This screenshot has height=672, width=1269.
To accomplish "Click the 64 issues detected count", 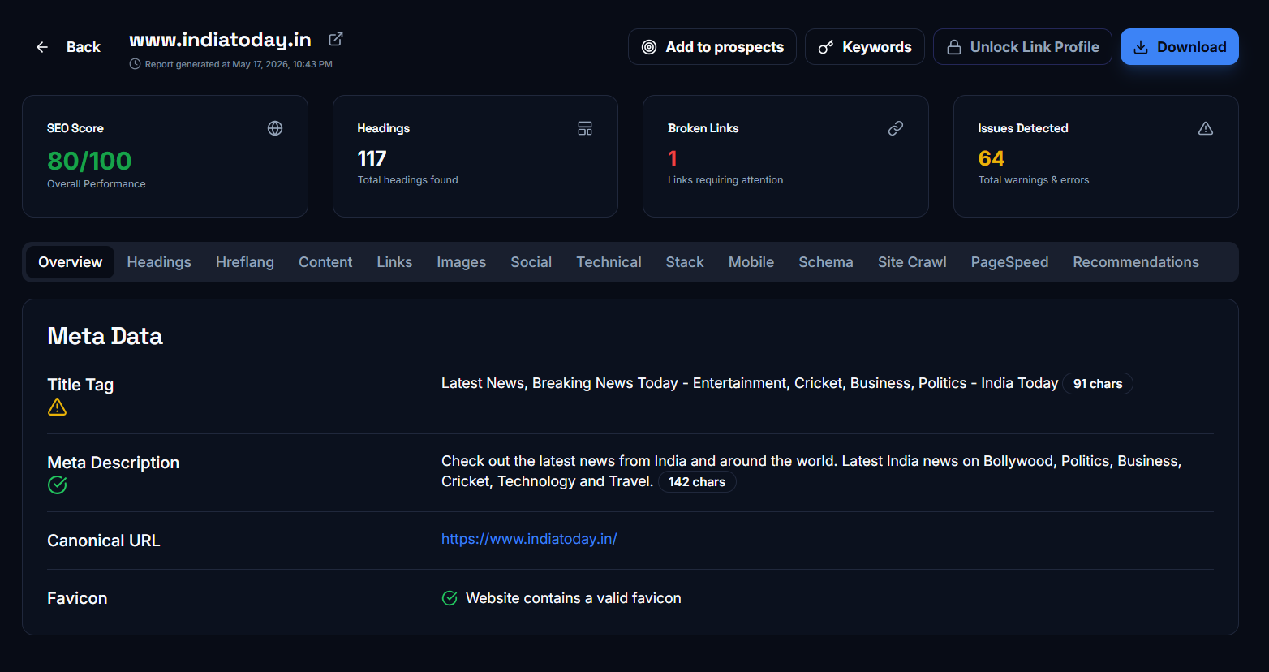I will (992, 158).
